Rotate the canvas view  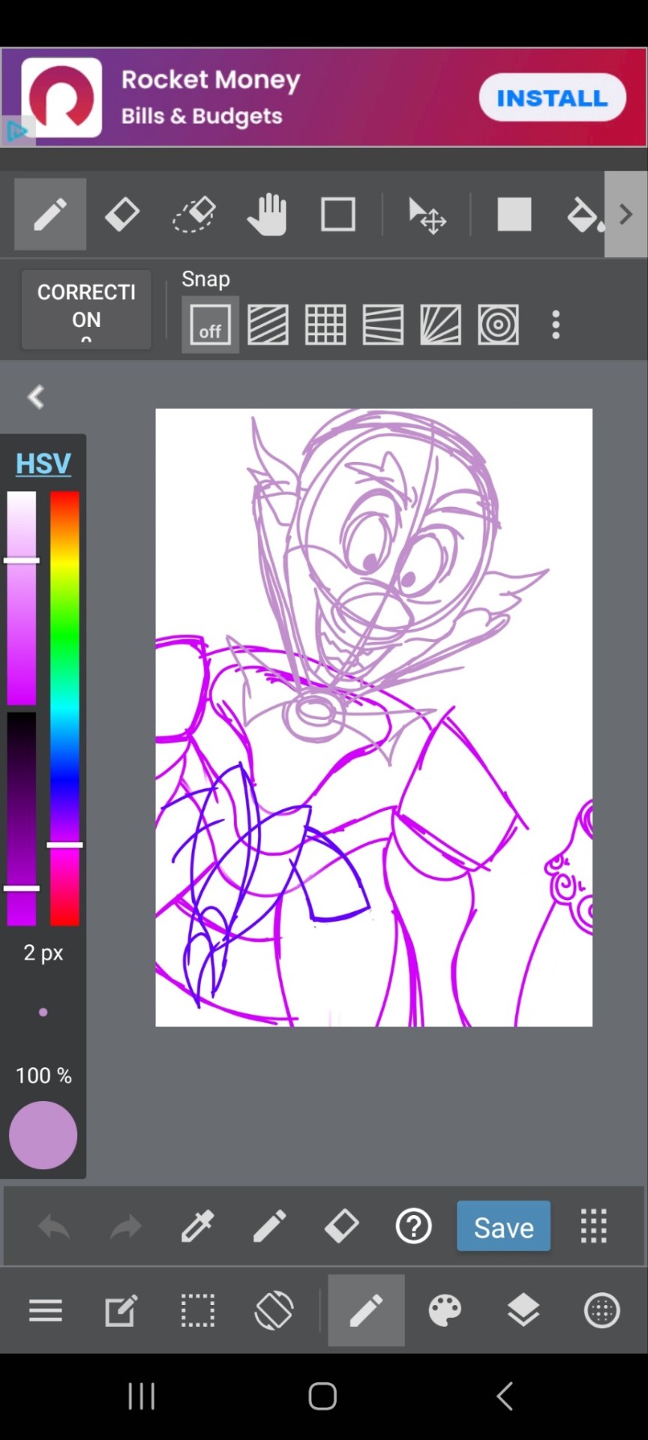274,1310
